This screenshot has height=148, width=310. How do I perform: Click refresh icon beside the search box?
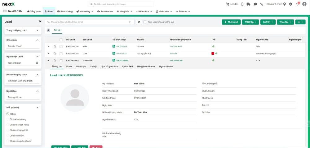[139, 22]
